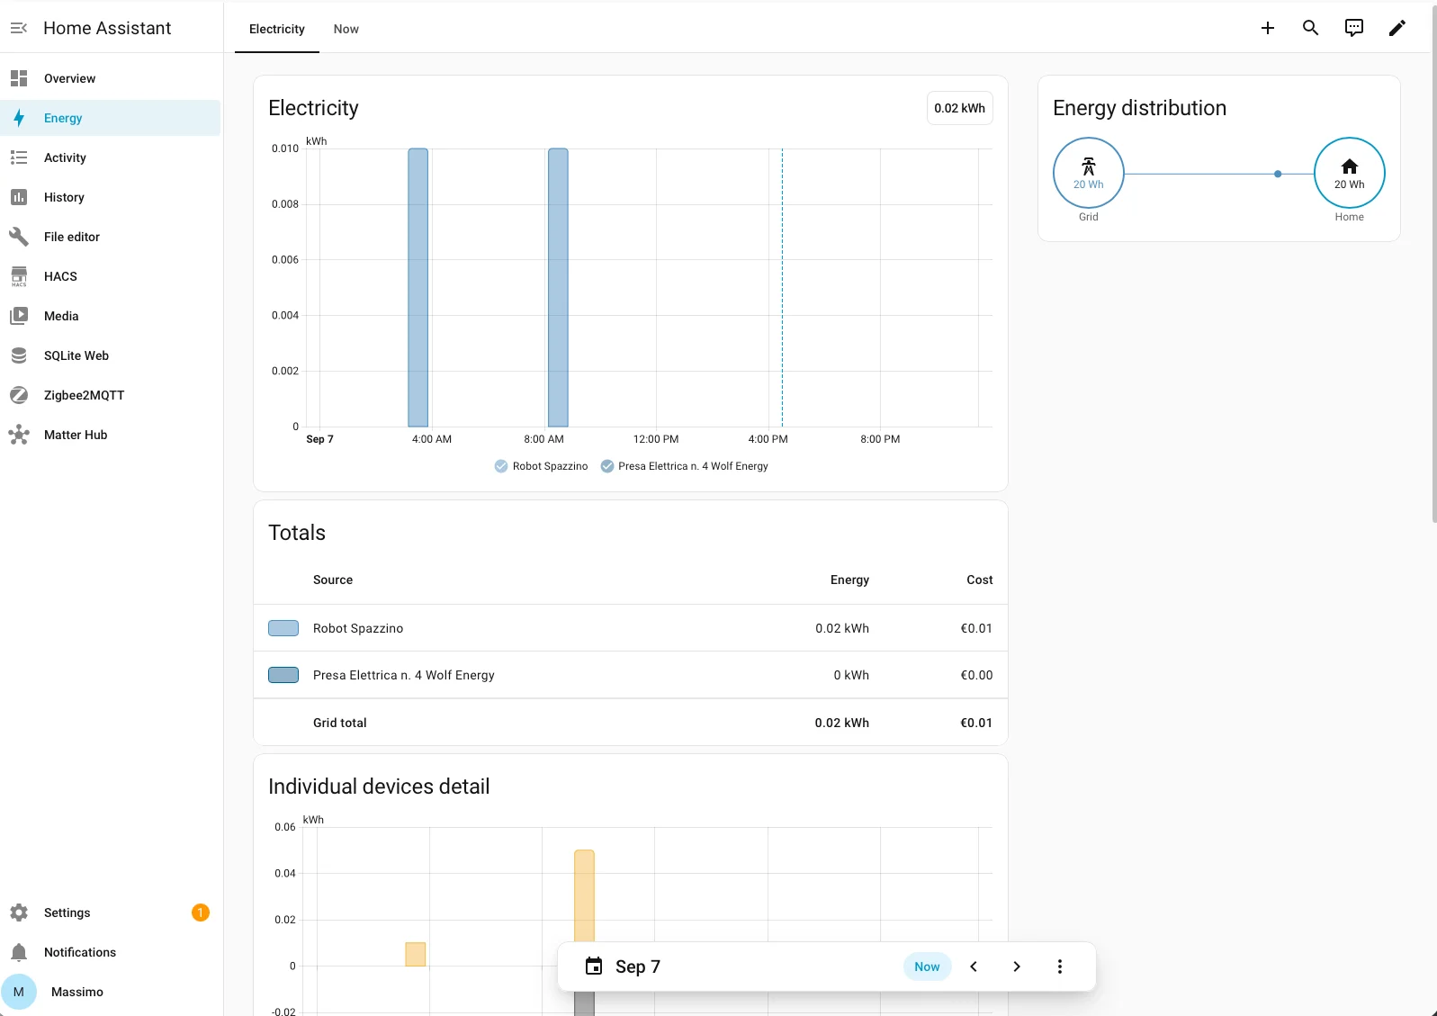Screen dimensions: 1437x1016
Task: Open the Matter Hub icon
Action: point(19,435)
